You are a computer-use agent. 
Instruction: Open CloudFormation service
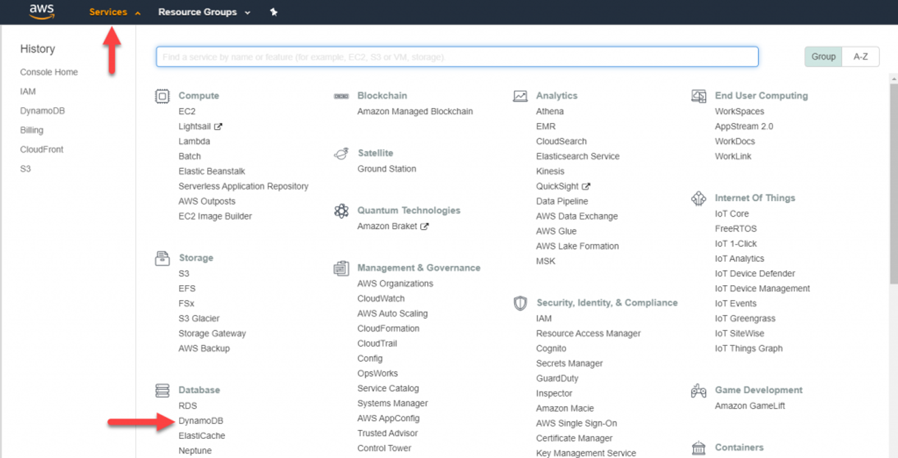point(388,328)
